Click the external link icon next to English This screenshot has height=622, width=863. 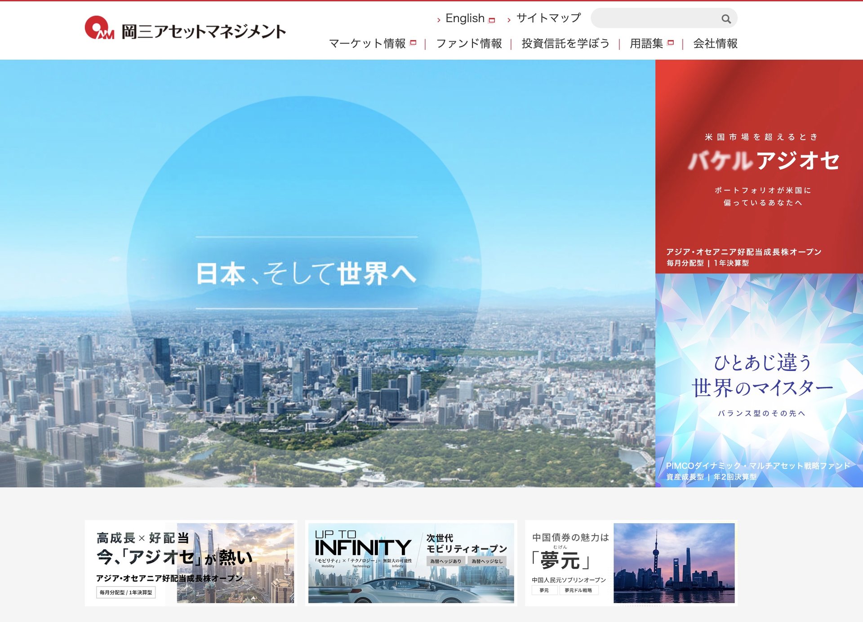point(492,19)
